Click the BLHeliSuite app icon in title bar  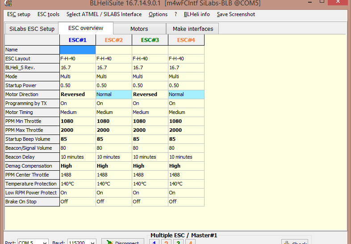pyautogui.click(x=8, y=3)
